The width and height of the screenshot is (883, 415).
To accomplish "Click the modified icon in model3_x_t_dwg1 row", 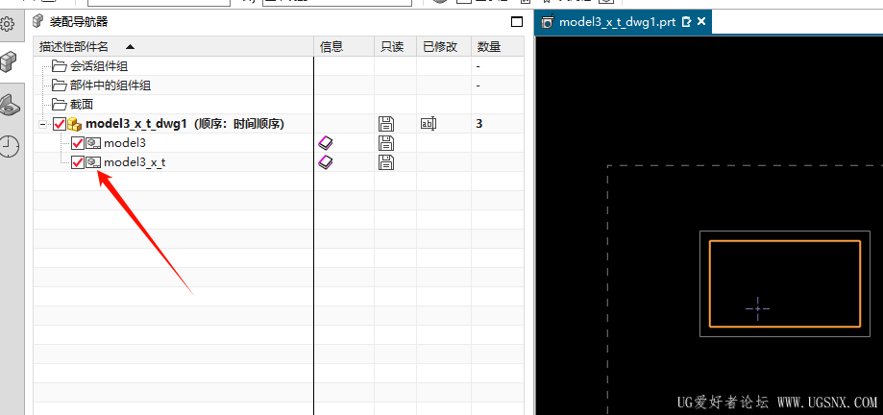I will click(429, 124).
